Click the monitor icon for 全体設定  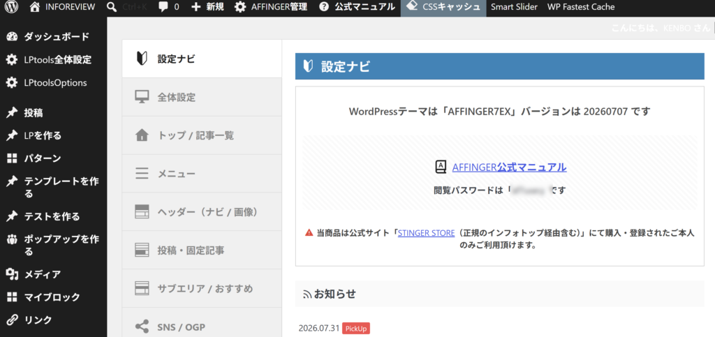pyautogui.click(x=142, y=97)
